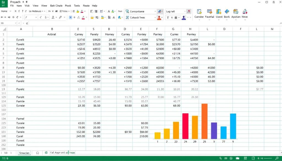Click the Attirat header cell
This screenshot has width=282, height=161.
[51, 34]
